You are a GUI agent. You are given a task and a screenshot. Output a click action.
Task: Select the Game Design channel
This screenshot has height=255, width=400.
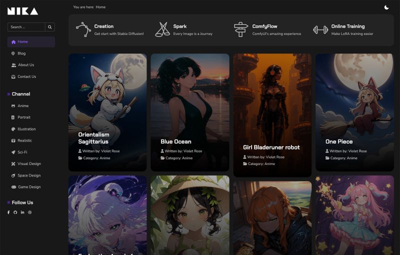point(29,187)
